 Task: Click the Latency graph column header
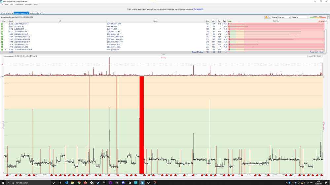[276, 21]
